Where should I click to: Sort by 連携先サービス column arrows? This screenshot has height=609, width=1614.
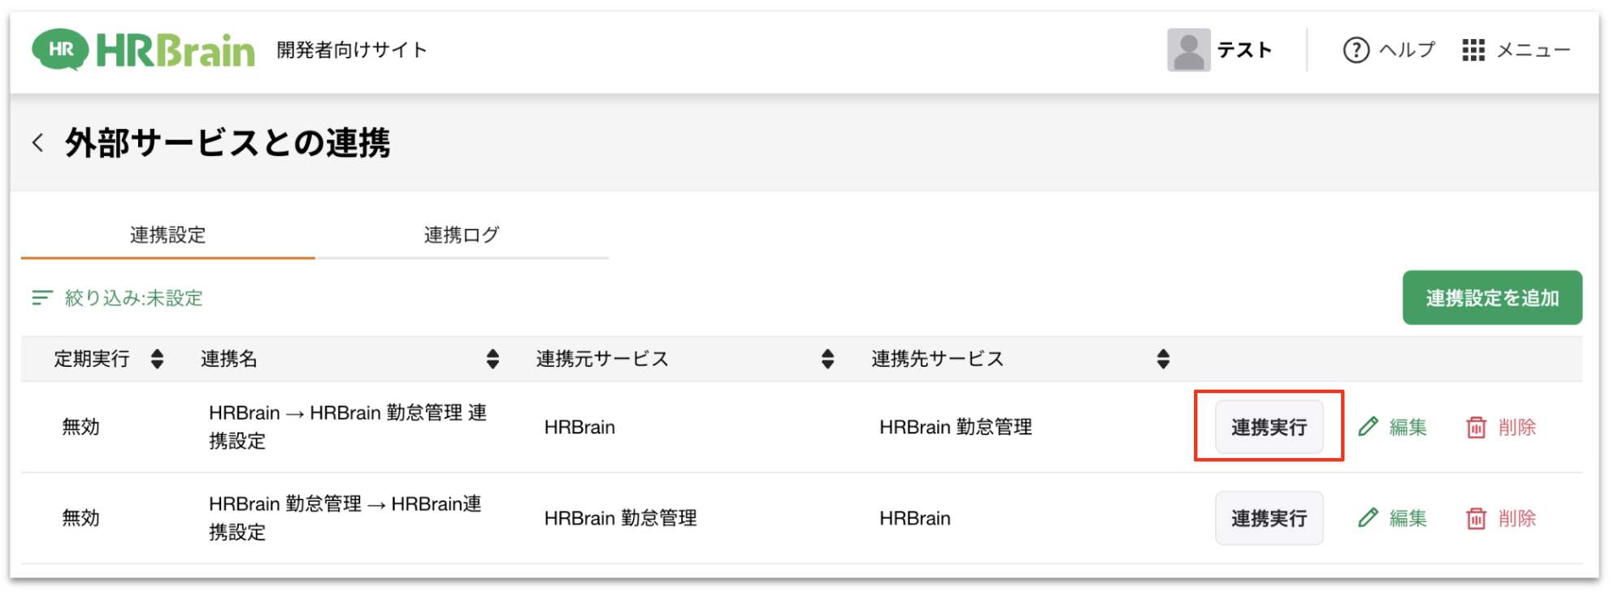point(1163,359)
